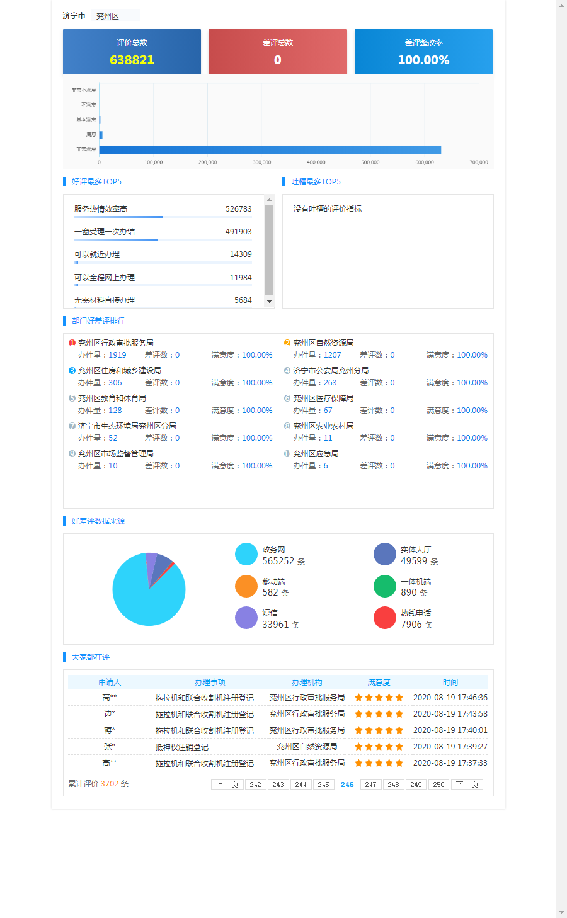The width and height of the screenshot is (567, 918).
Task: Jump to page 242
Action: click(255, 785)
